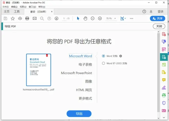Open Combine Files tool in sidebar

click(164, 42)
